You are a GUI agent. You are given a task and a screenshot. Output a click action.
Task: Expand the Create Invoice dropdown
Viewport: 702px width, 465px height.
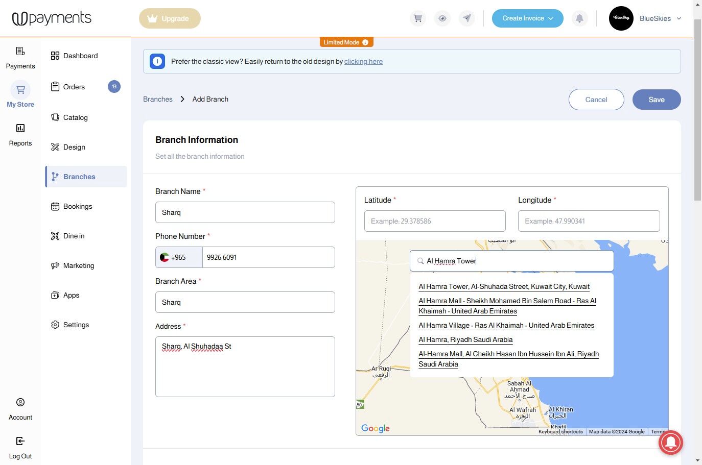[x=528, y=18]
